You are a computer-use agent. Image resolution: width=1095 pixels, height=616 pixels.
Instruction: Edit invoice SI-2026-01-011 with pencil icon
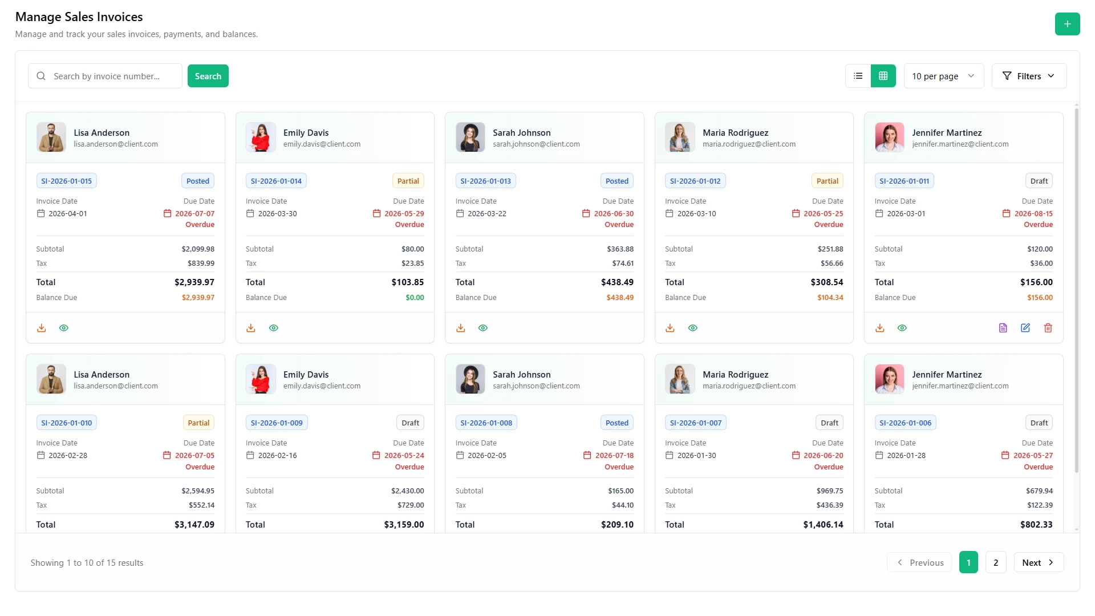(x=1025, y=328)
